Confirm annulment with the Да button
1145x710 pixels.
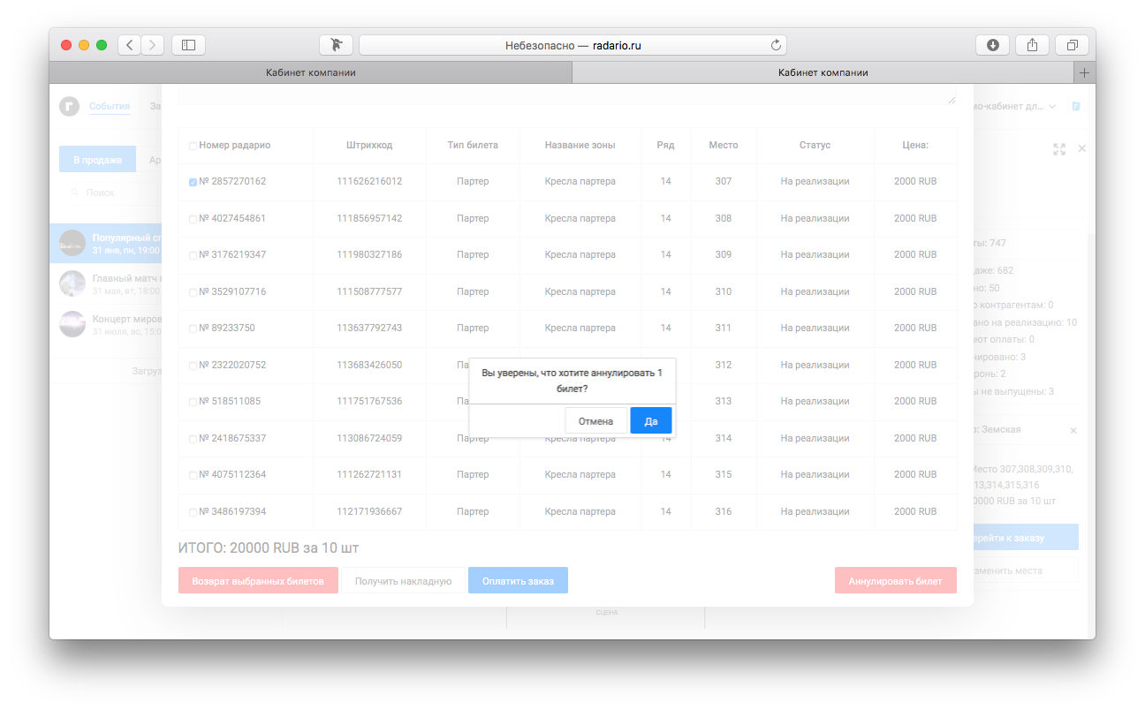pyautogui.click(x=651, y=421)
